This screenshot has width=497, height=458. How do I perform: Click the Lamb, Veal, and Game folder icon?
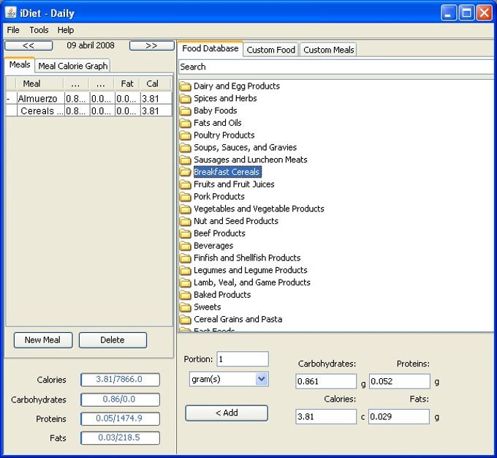(186, 282)
